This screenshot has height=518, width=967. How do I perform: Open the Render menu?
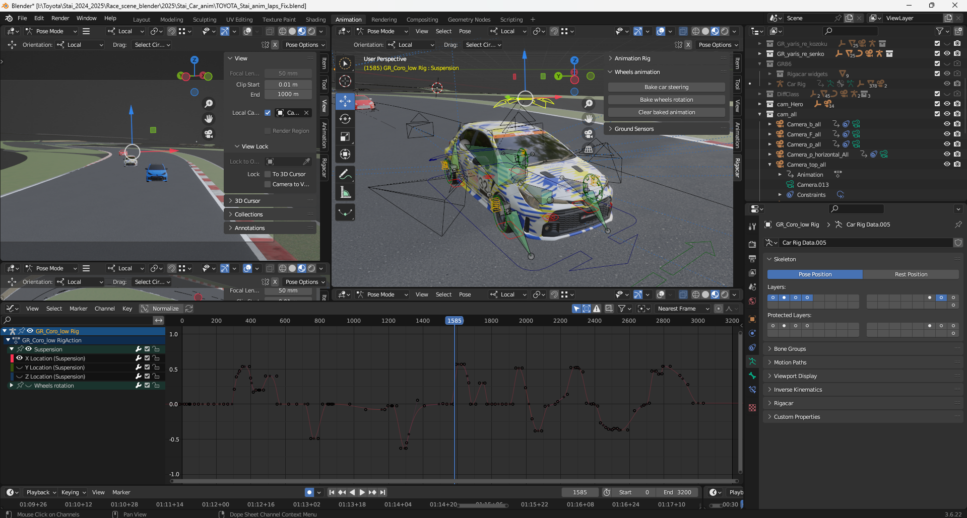[60, 18]
